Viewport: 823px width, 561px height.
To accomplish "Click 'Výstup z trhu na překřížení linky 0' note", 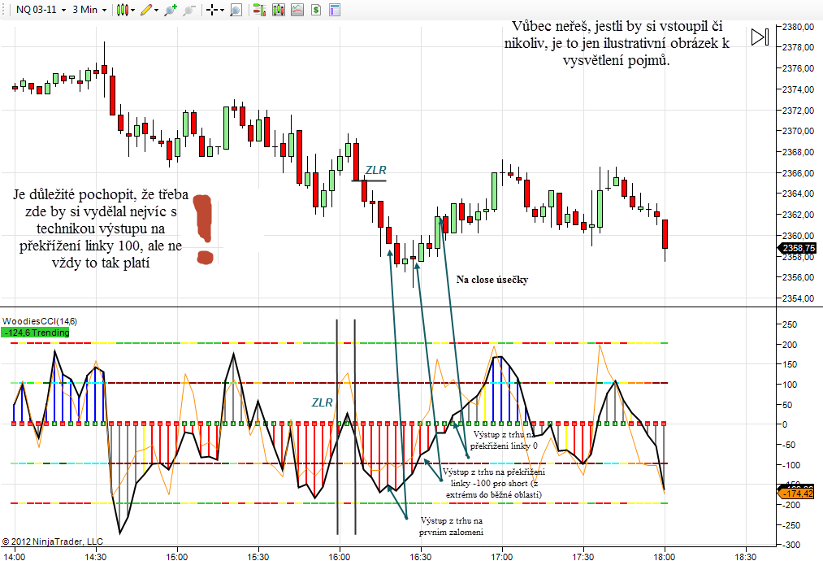I will 504,440.
